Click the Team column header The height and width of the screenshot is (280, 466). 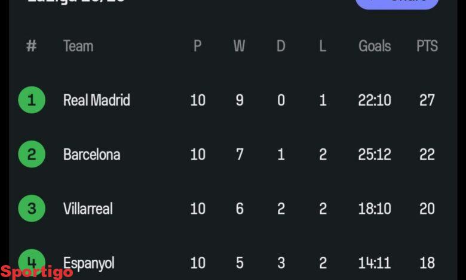pos(78,46)
